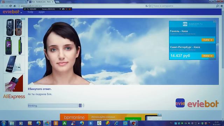The width and height of the screenshot is (224, 126).
Task: Open the help menu
Action: tap(30, 12)
